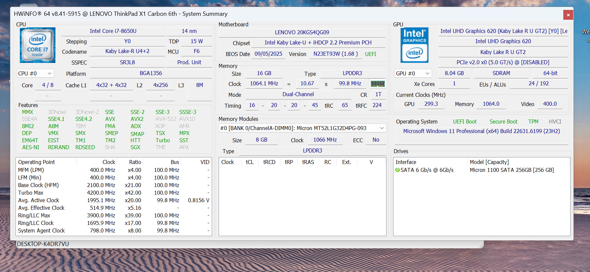This screenshot has width=590, height=272.
Task: Click the DESKTOP-K4DR7VU computer name
Action: tap(43, 244)
